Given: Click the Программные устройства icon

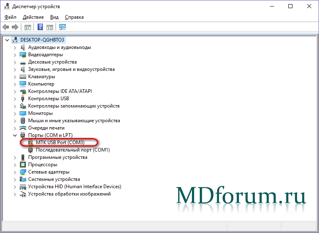Looking at the screenshot, I should click(x=23, y=157).
